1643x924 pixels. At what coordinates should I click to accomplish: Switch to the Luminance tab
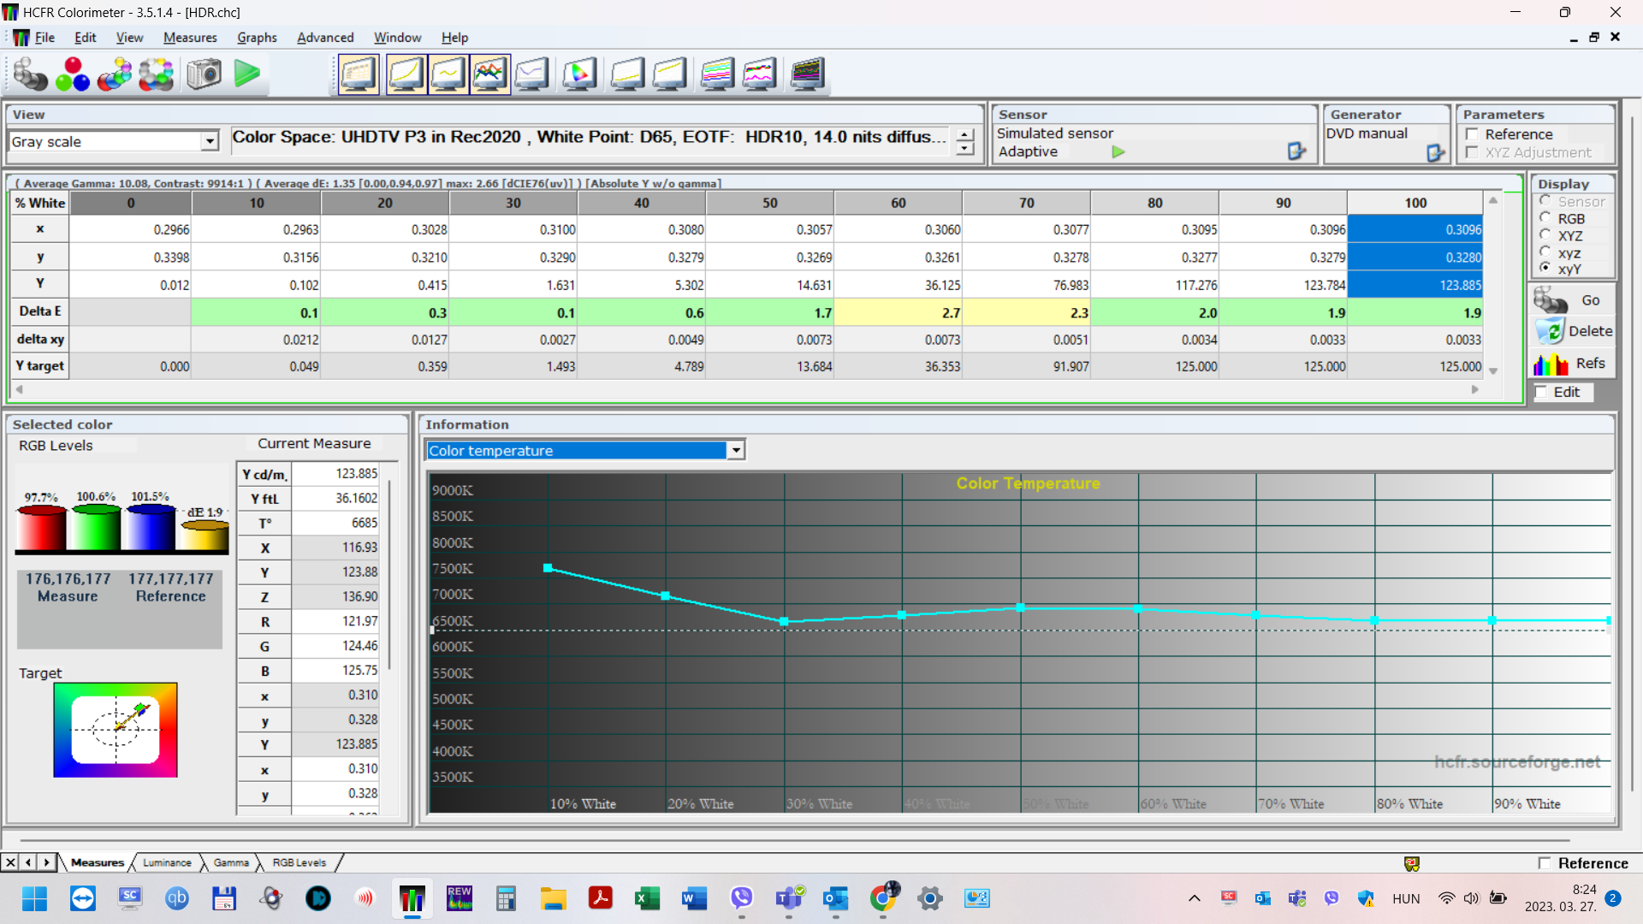click(x=167, y=862)
